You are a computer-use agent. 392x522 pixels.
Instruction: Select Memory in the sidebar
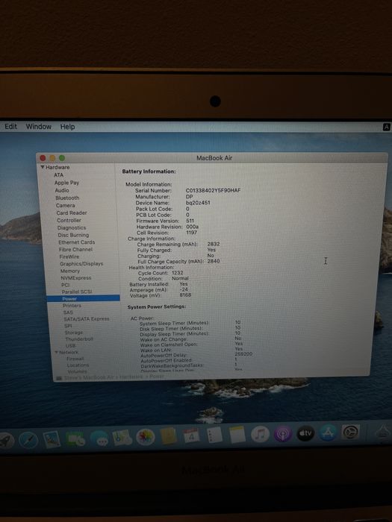[70, 271]
